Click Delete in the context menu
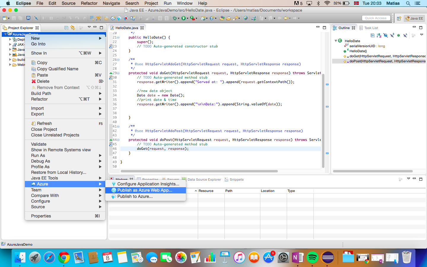 point(65,81)
